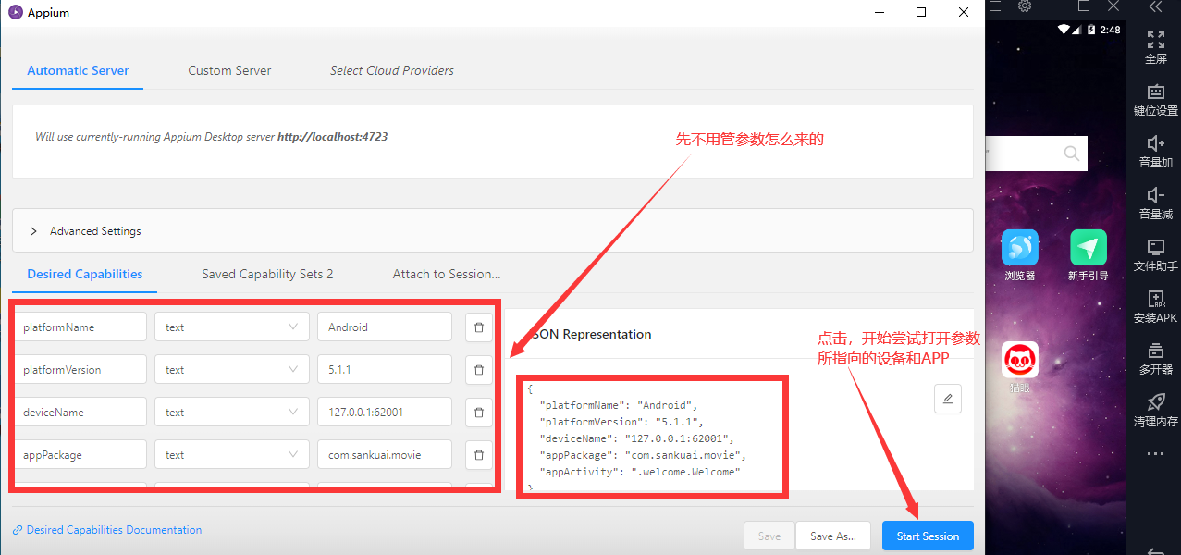The image size is (1181, 555).
Task: Open the emulator keyboard settings (键位设置)
Action: tap(1156, 100)
